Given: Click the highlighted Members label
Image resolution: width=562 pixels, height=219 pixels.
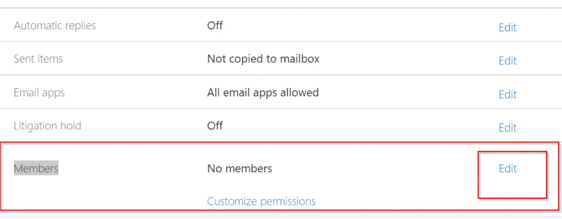Looking at the screenshot, I should click(x=36, y=168).
